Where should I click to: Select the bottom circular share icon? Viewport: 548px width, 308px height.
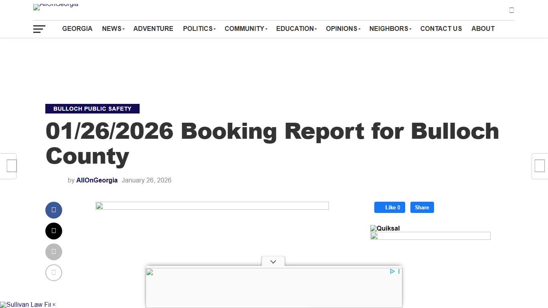coord(54,272)
